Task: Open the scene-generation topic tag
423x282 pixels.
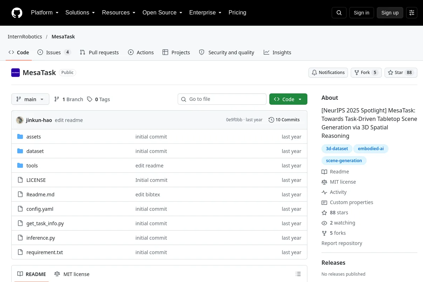Action: (344, 161)
